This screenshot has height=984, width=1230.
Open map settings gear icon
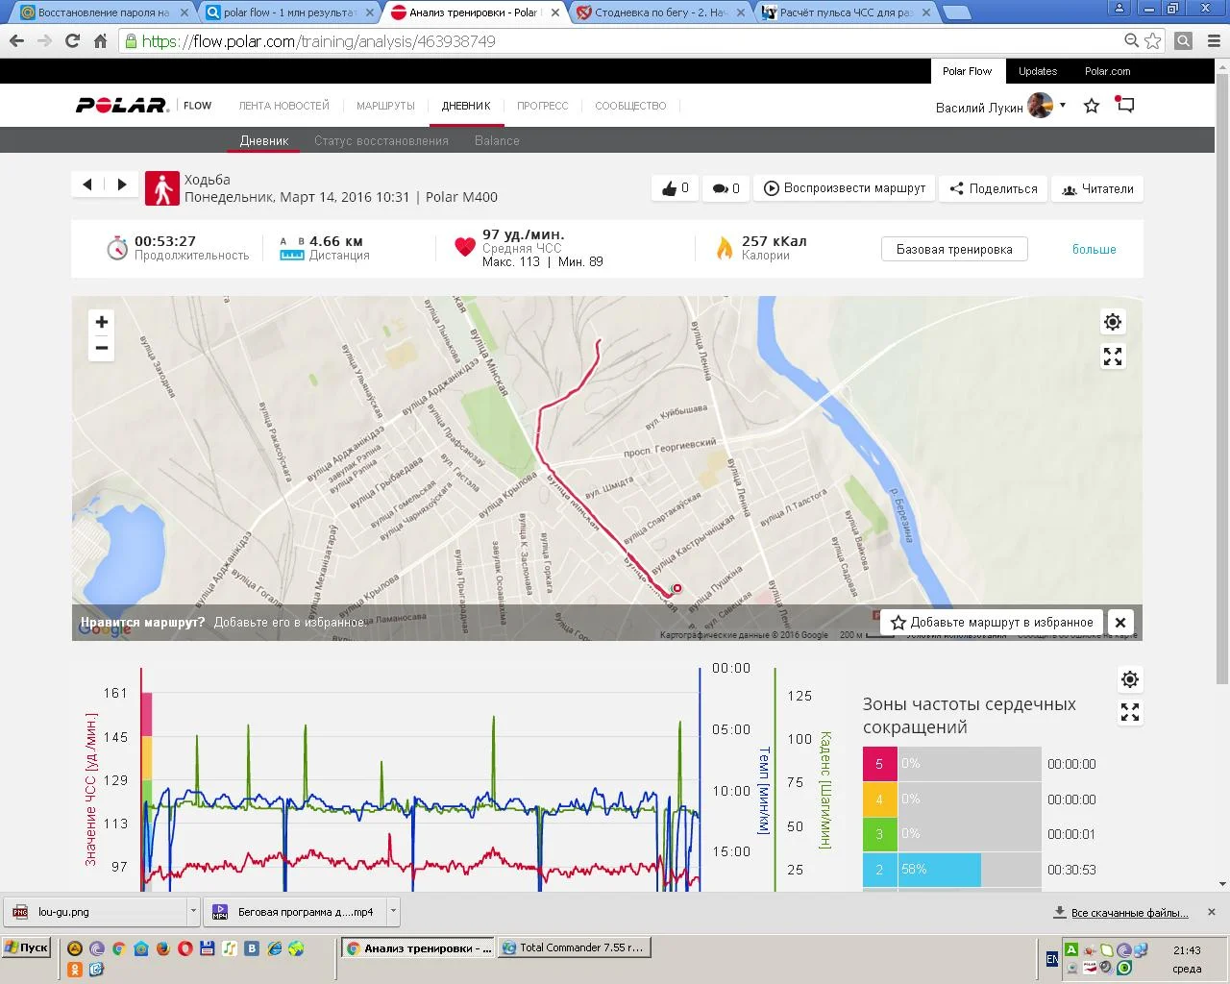pos(1113,322)
